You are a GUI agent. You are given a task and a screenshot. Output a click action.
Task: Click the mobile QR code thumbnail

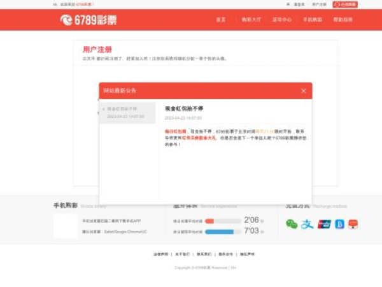pyautogui.click(x=66, y=226)
